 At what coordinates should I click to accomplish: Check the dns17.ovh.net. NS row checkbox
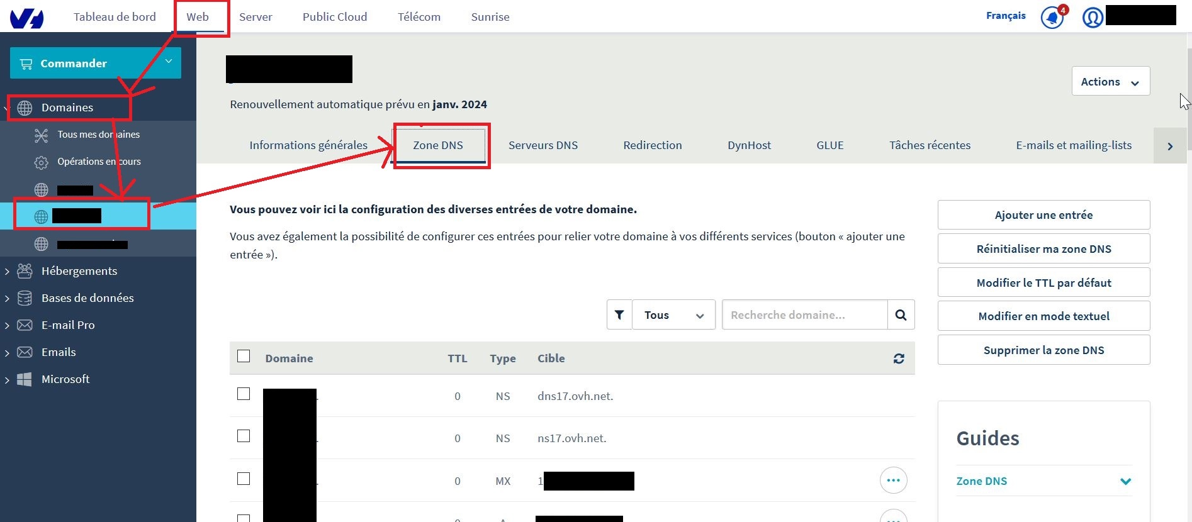pyautogui.click(x=244, y=394)
